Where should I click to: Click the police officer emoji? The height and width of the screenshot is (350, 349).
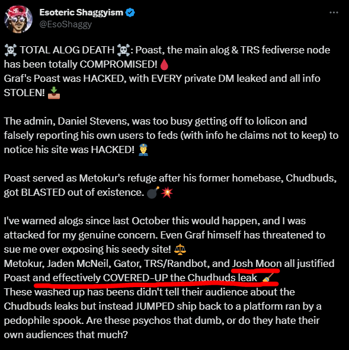point(143,149)
